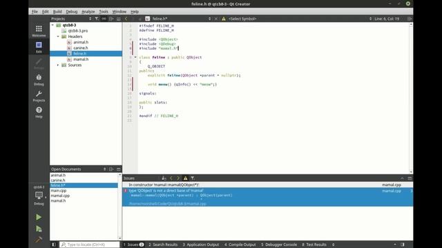Click the Line 6, Col 19 indicator
Viewport: 442px width, 248px height.
coord(387,19)
